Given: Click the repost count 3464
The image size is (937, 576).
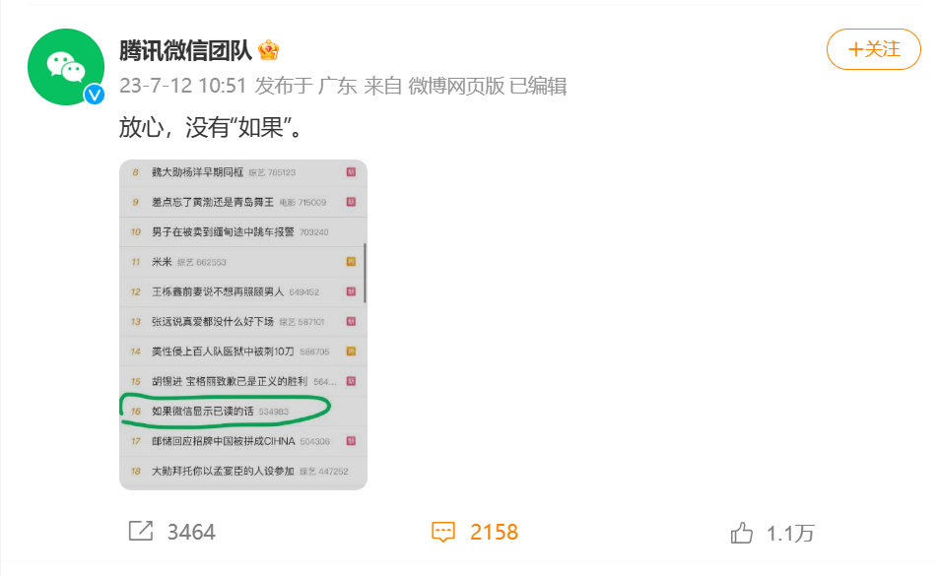Looking at the screenshot, I should (191, 532).
